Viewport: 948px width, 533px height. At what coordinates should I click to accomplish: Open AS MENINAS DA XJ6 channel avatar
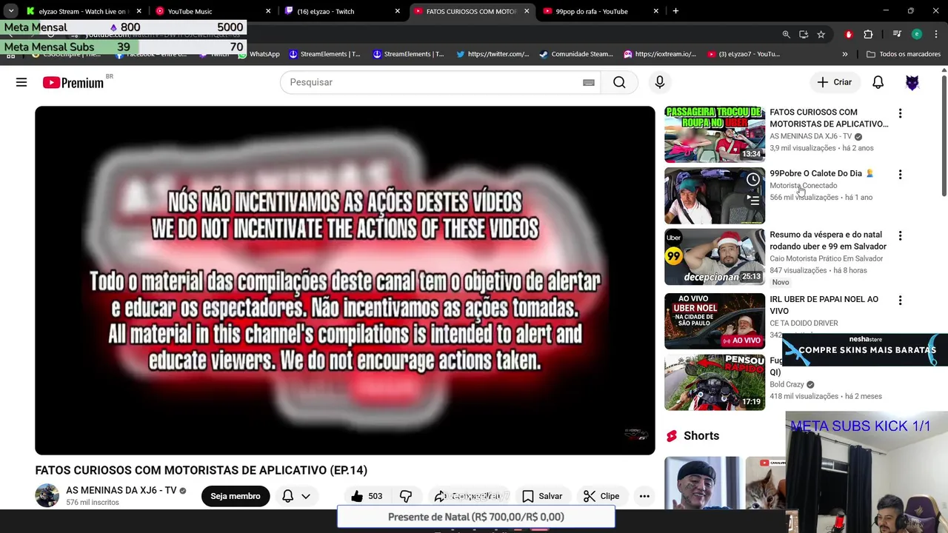click(x=47, y=496)
